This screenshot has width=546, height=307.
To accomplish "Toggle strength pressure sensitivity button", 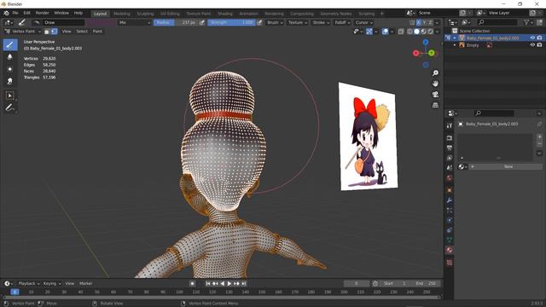I will point(259,22).
